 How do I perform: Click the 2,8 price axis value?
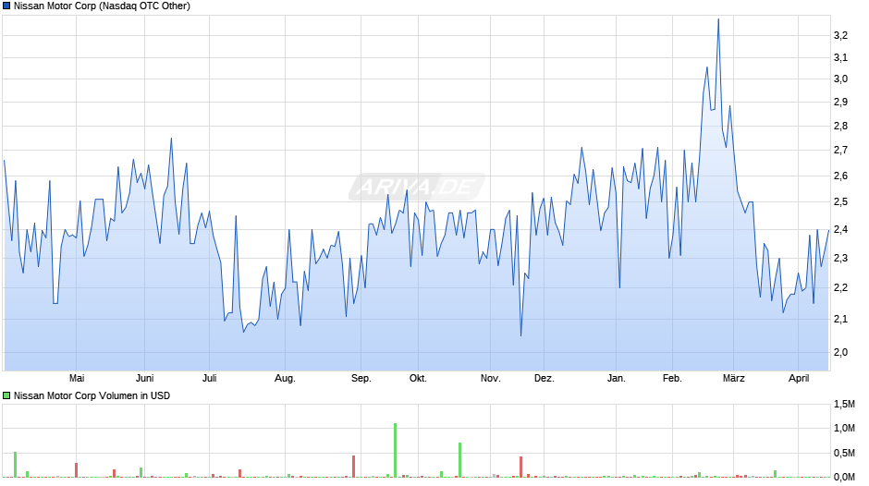pyautogui.click(x=840, y=126)
